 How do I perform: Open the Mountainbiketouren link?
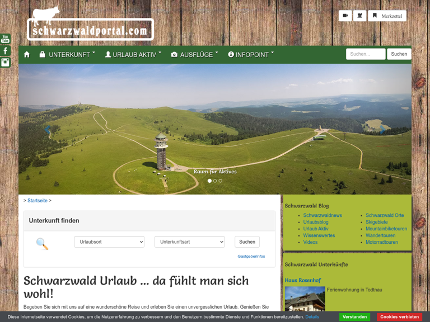[x=386, y=229]
